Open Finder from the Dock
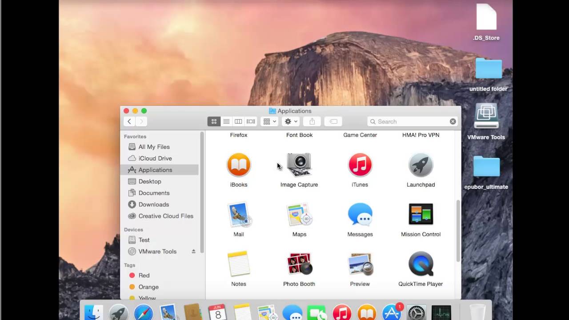This screenshot has height=320, width=569. pos(94,312)
